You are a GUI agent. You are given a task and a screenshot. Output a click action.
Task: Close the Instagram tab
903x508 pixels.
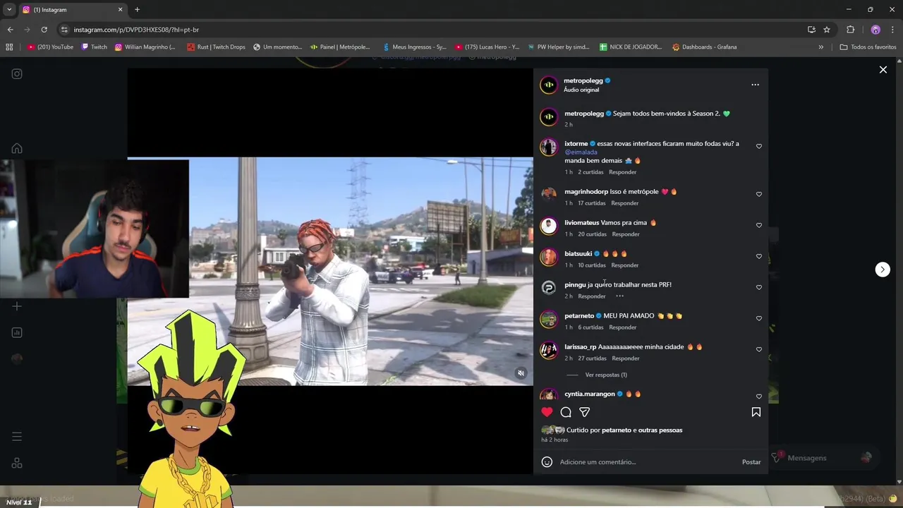tap(120, 10)
